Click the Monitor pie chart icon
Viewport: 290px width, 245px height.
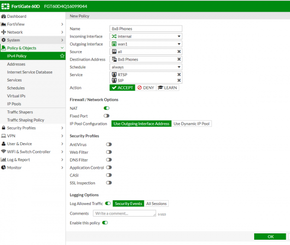tap(3, 167)
